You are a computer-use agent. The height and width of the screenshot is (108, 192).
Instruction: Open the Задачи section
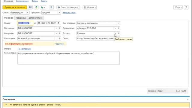pos(44,1)
